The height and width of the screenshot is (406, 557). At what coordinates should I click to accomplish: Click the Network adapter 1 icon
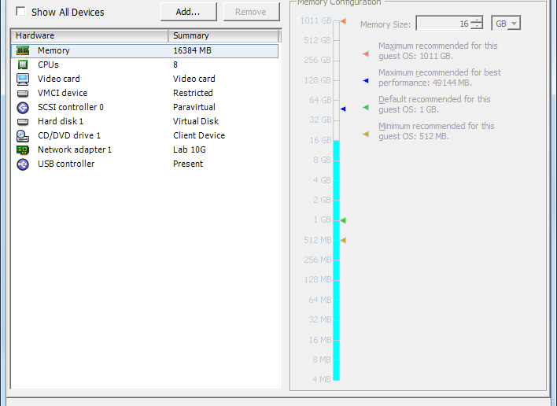click(x=23, y=150)
